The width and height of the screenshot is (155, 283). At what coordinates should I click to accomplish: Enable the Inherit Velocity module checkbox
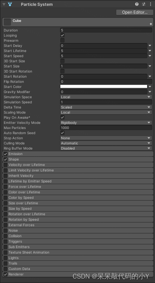pos(5,176)
